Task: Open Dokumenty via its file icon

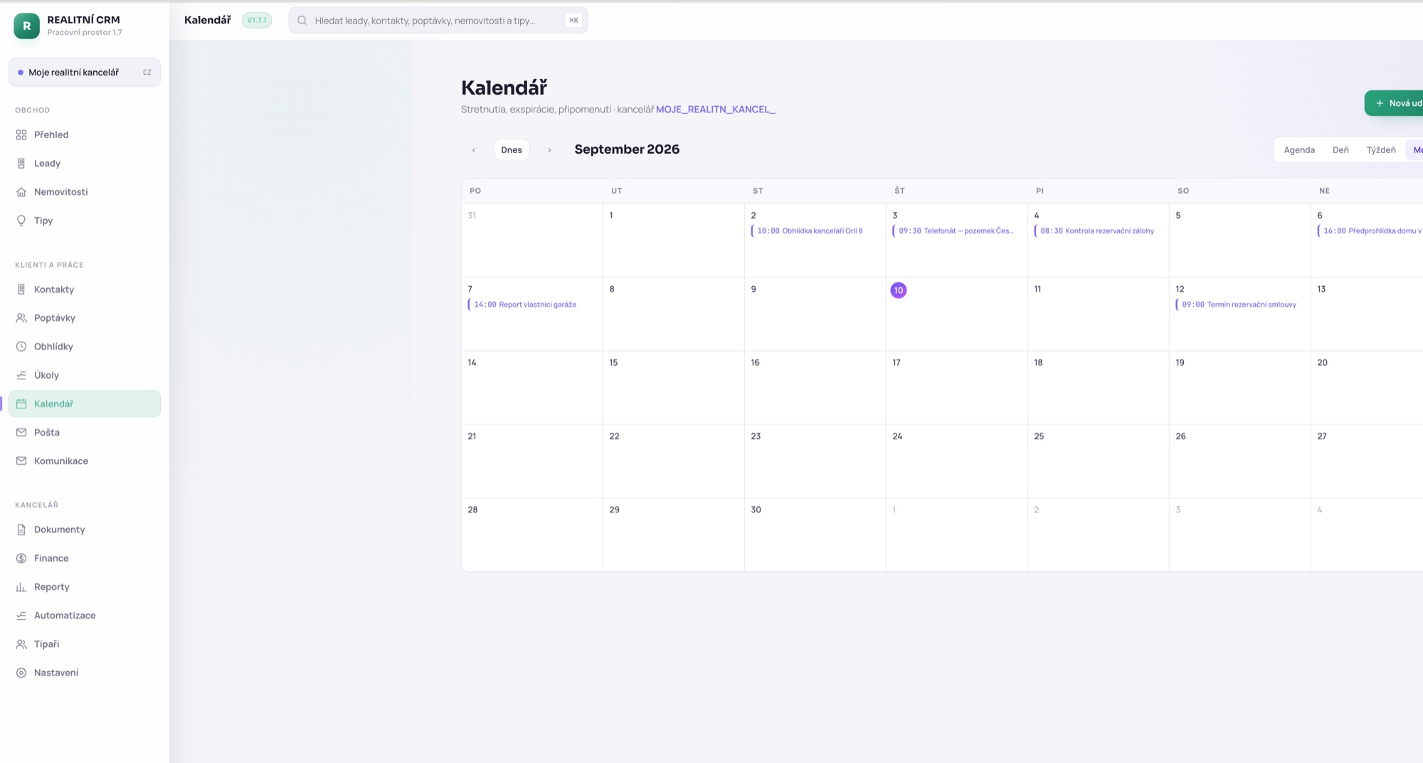Action: coord(21,530)
